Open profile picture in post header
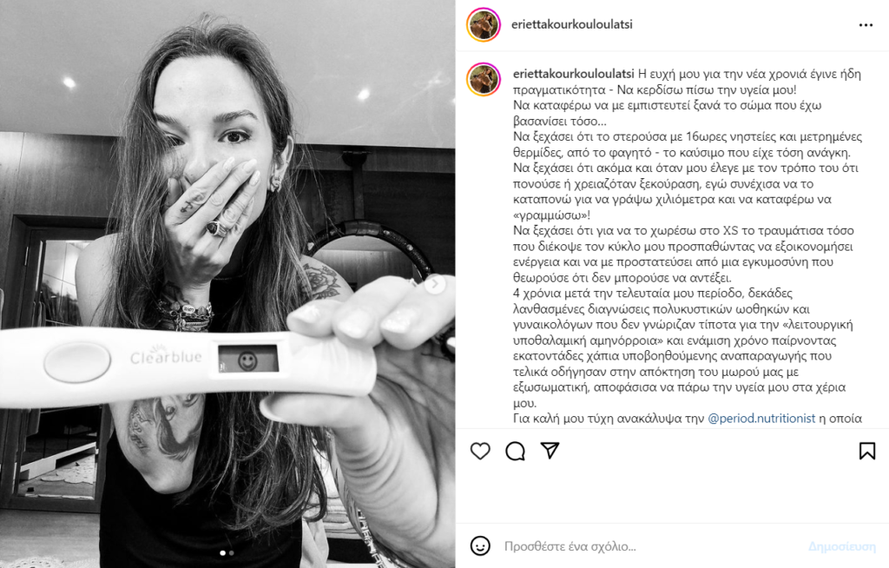The width and height of the screenshot is (889, 568). [x=483, y=25]
